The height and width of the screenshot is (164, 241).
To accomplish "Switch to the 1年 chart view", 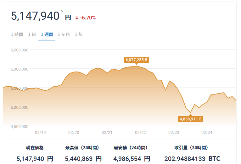I will 79,34.
